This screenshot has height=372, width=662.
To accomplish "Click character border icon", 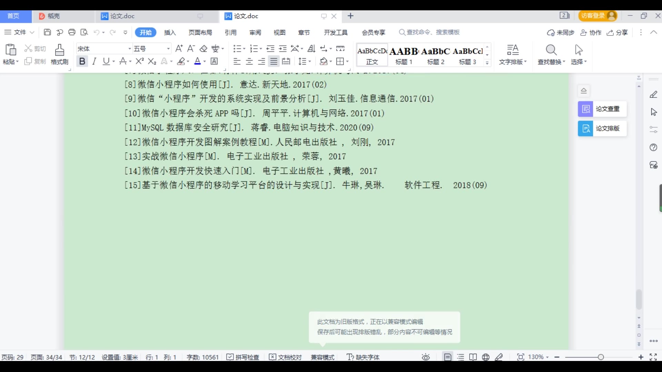I will (x=214, y=61).
